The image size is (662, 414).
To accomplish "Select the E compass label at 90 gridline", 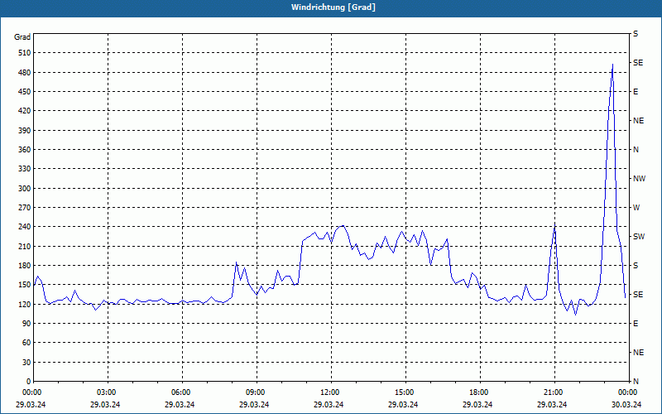I will pyautogui.click(x=636, y=324).
